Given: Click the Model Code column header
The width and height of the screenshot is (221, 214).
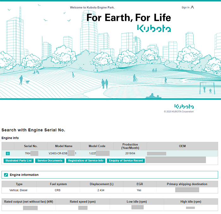Looking at the screenshot, I should click(x=97, y=146).
